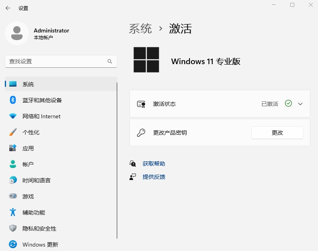Image resolution: width=318 pixels, height=251 pixels.
Task: Click the magnifier icon in search box
Action: (x=110, y=61)
